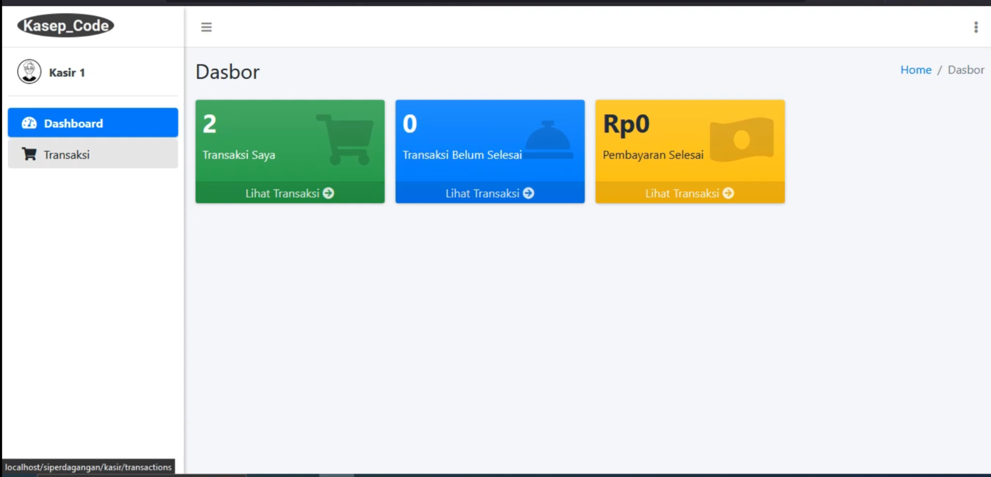This screenshot has width=991, height=477.
Task: Open Lihat Transaksi on Pembayaran Selesai card
Action: pyautogui.click(x=690, y=193)
